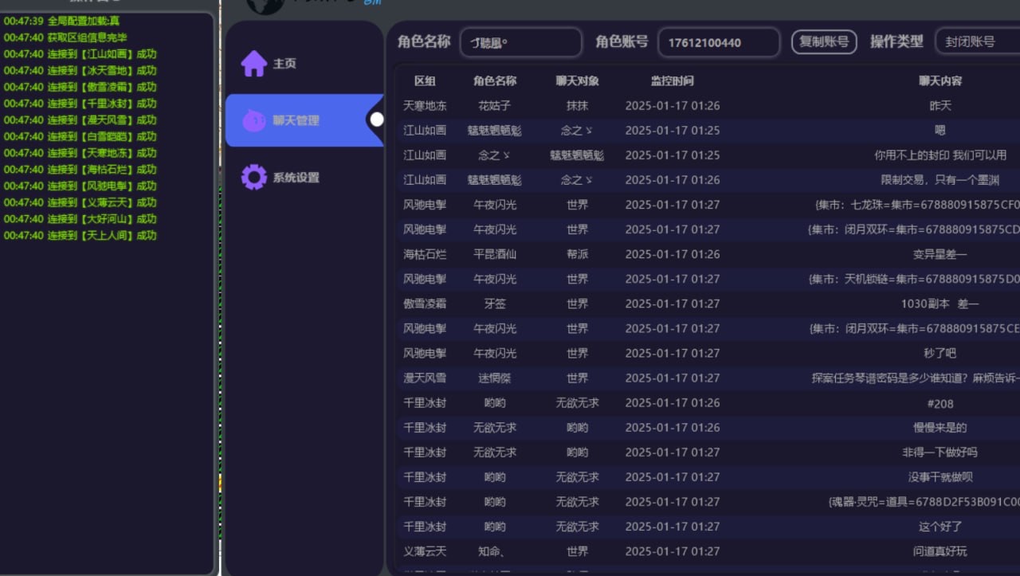Screen dimensions: 1020x576
Task: Click log line 连接到【冰天雪地】成功
Action: click(80, 70)
